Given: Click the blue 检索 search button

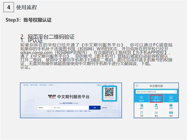Looking at the screenshot, I should pos(95,108).
